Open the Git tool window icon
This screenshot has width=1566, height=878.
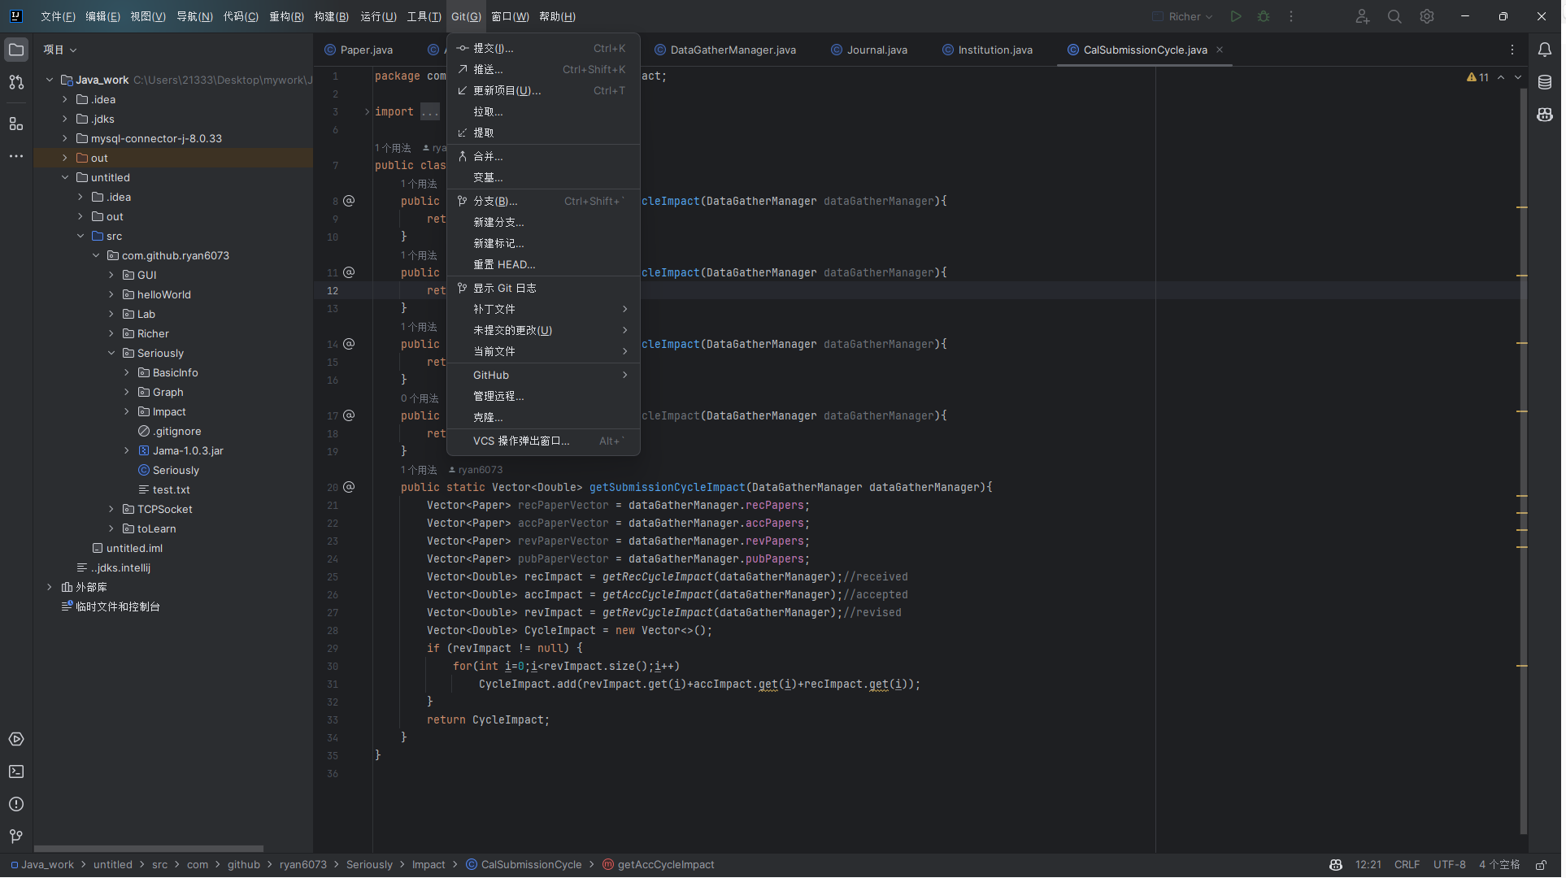tap(16, 837)
